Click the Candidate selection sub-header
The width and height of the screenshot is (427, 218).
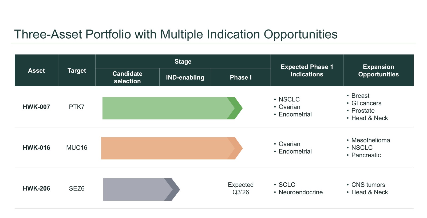(127, 77)
